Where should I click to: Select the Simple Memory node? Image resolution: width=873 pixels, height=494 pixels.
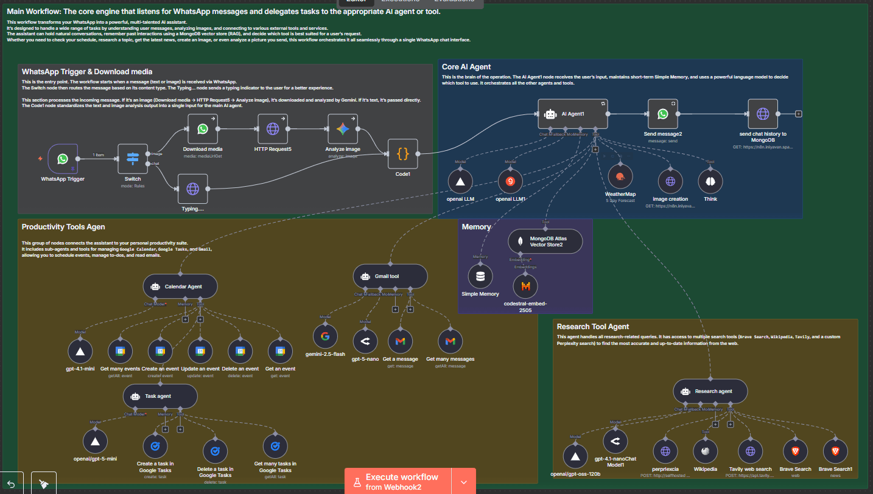pyautogui.click(x=480, y=276)
